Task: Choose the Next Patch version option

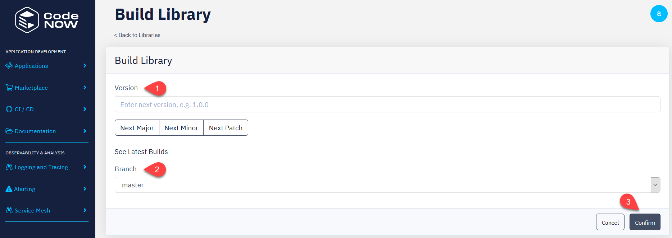Action: pos(226,128)
